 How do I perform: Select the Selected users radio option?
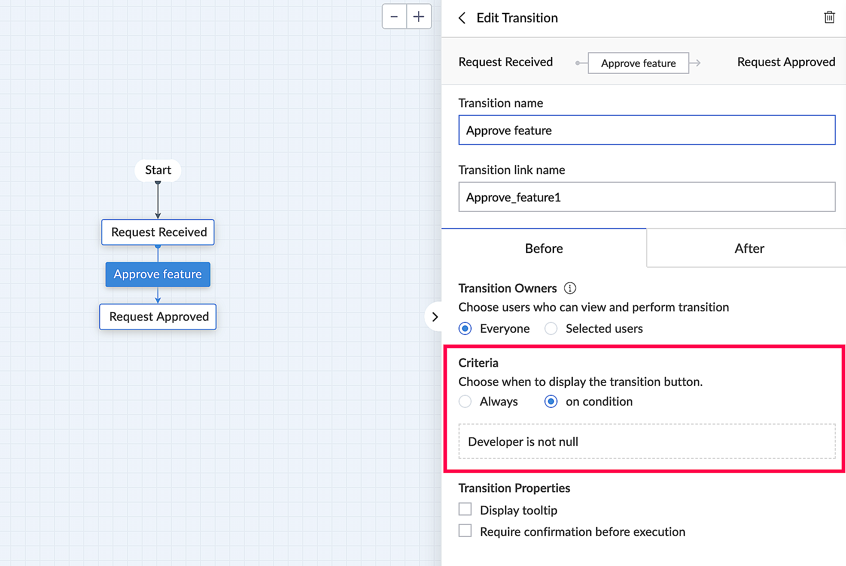[551, 328]
